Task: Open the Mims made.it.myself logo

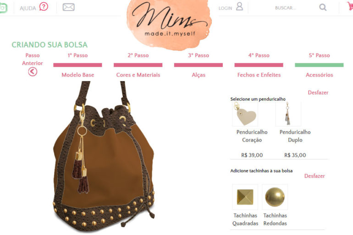Action: [169, 23]
